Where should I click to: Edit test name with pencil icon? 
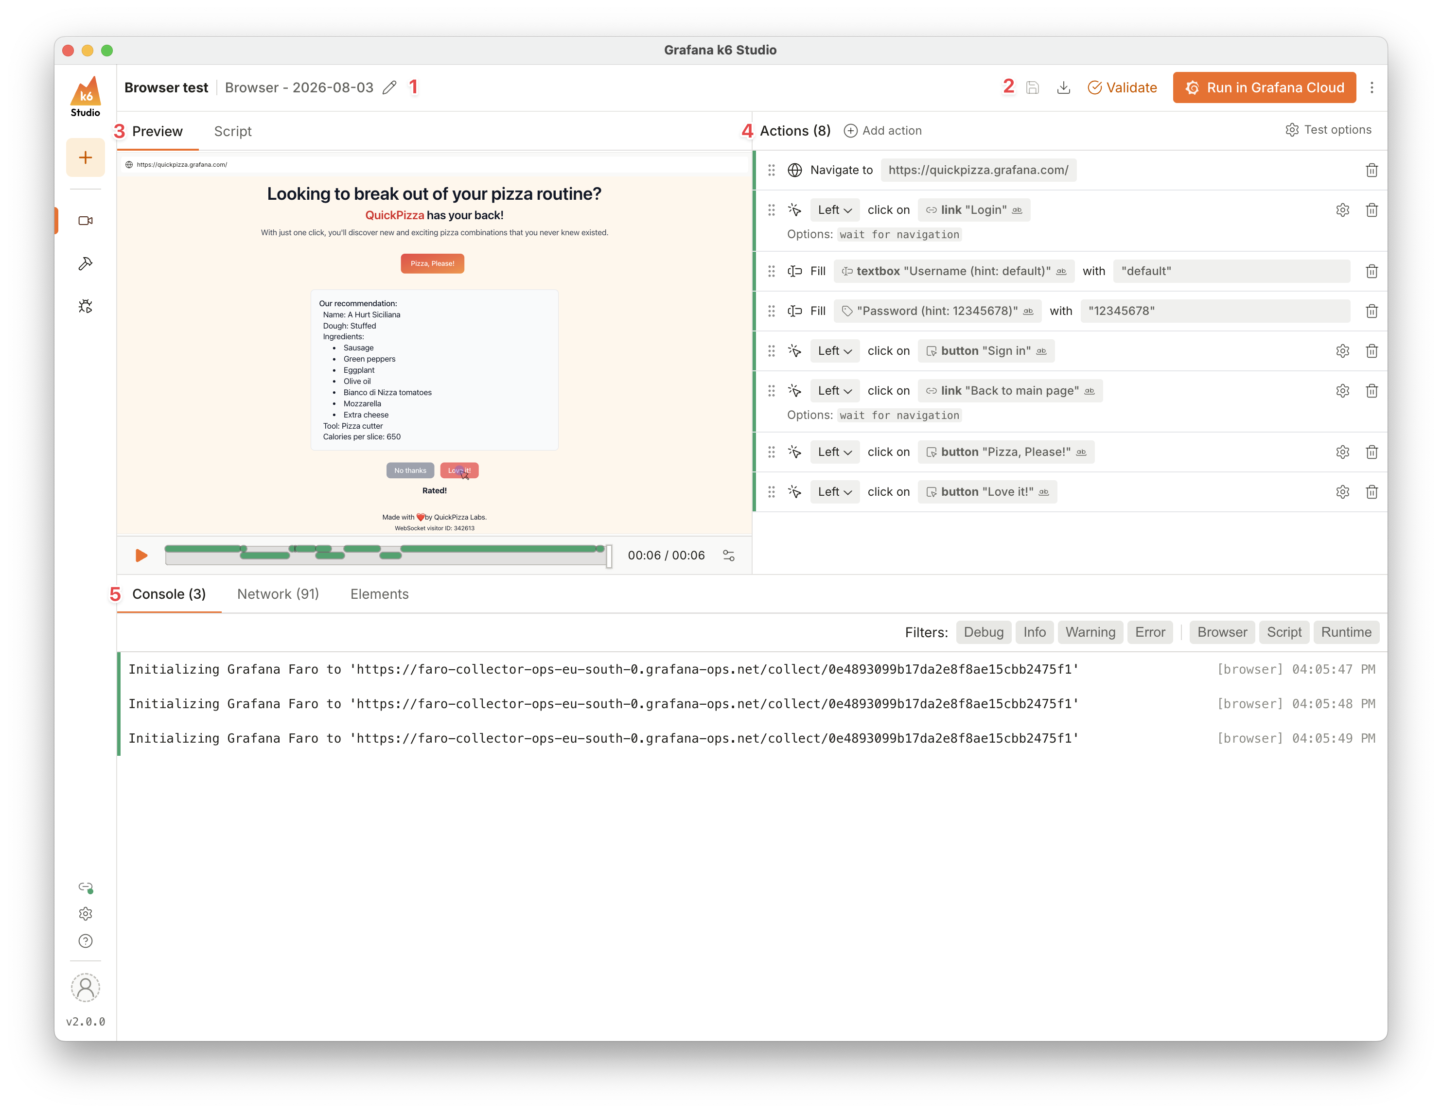click(x=389, y=88)
